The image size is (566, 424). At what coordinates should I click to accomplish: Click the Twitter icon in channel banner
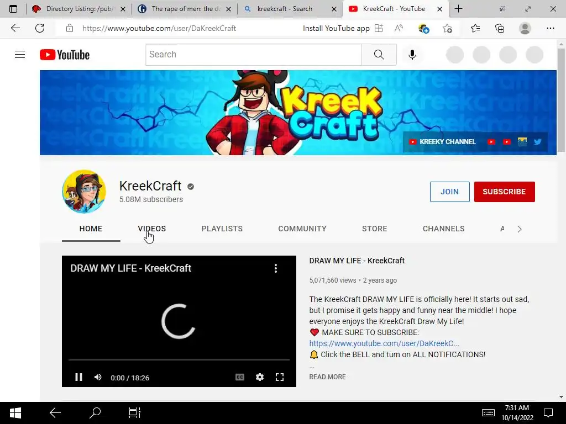(537, 142)
